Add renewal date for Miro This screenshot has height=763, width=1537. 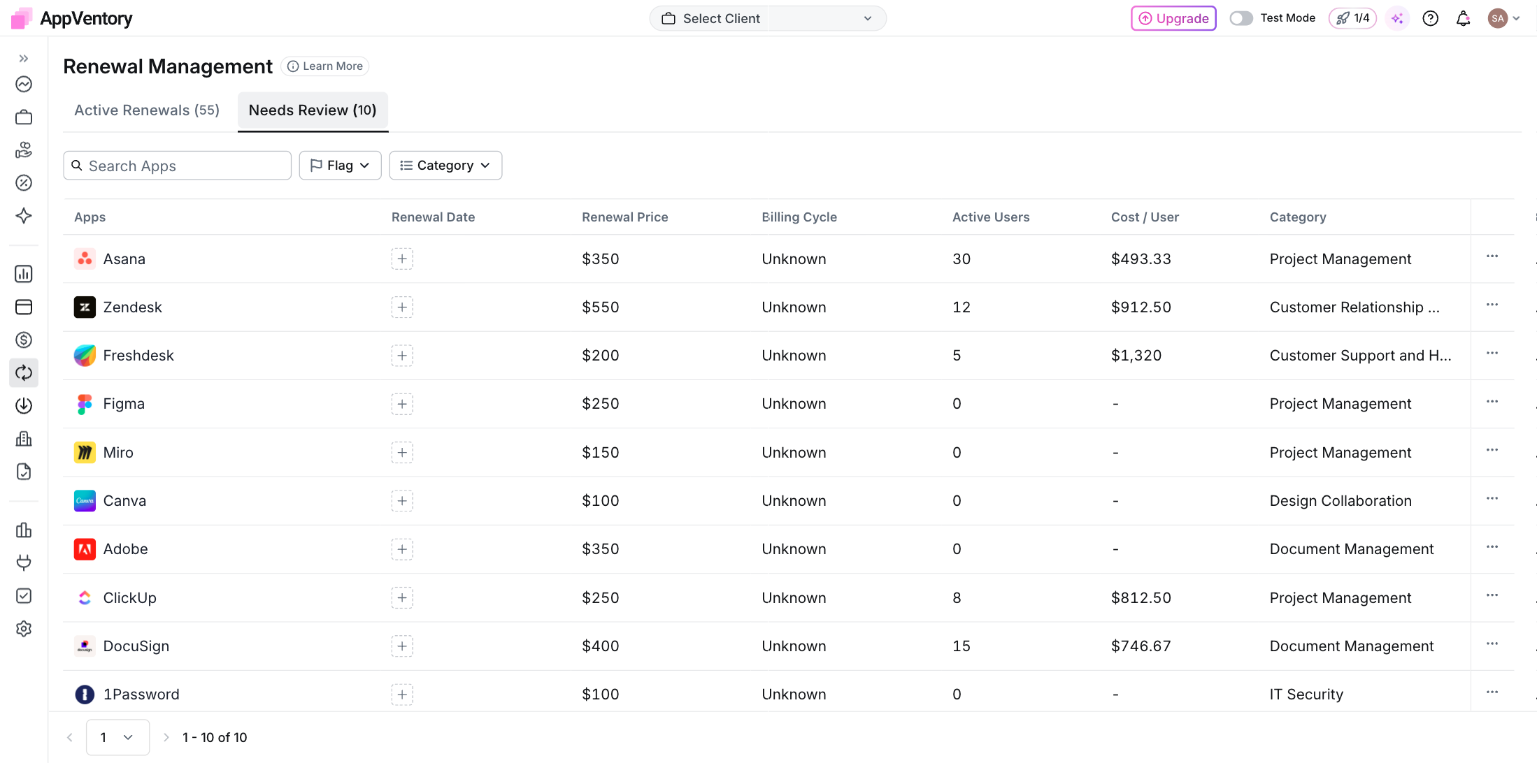coord(402,453)
